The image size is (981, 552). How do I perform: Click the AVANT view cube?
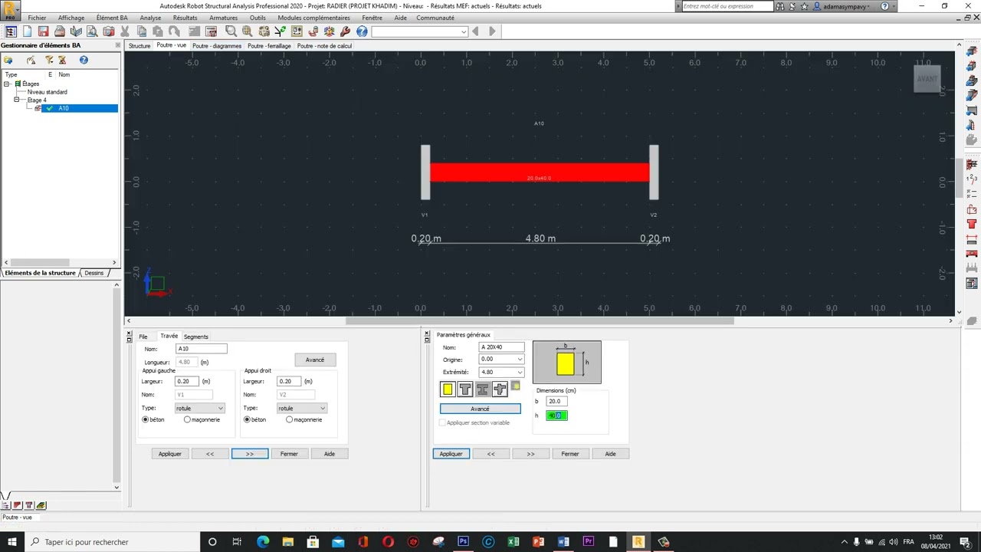pyautogui.click(x=927, y=79)
